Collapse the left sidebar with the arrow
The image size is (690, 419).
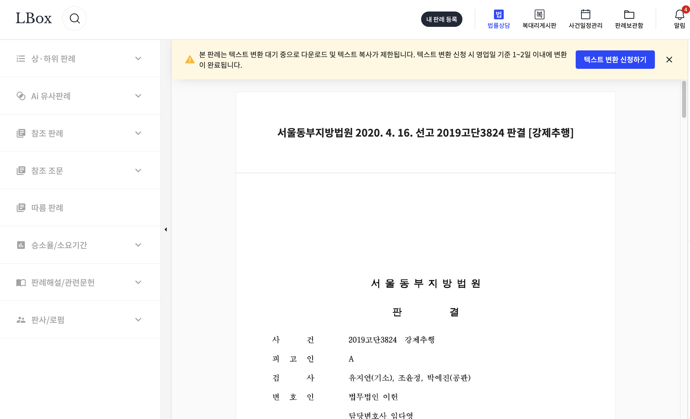coord(166,229)
